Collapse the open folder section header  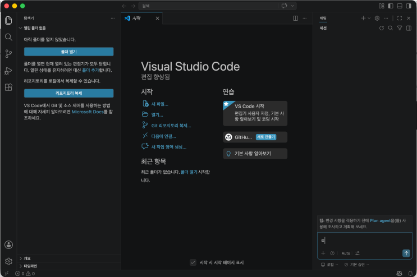coord(69,28)
